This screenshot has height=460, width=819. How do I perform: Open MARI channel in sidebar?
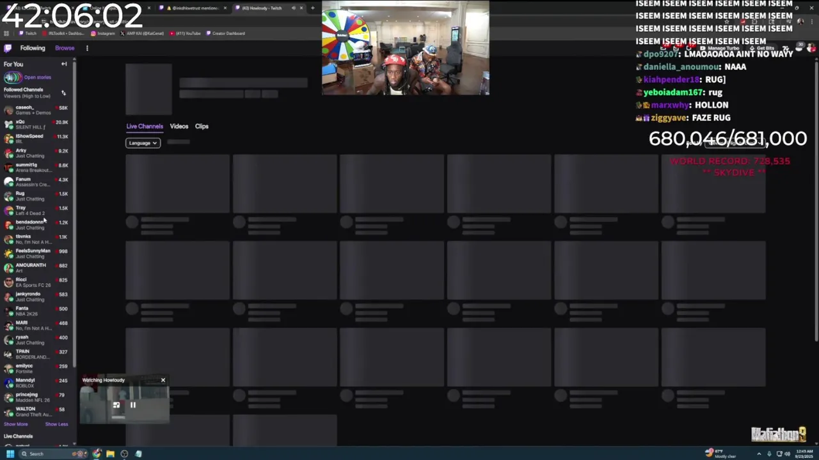point(36,325)
